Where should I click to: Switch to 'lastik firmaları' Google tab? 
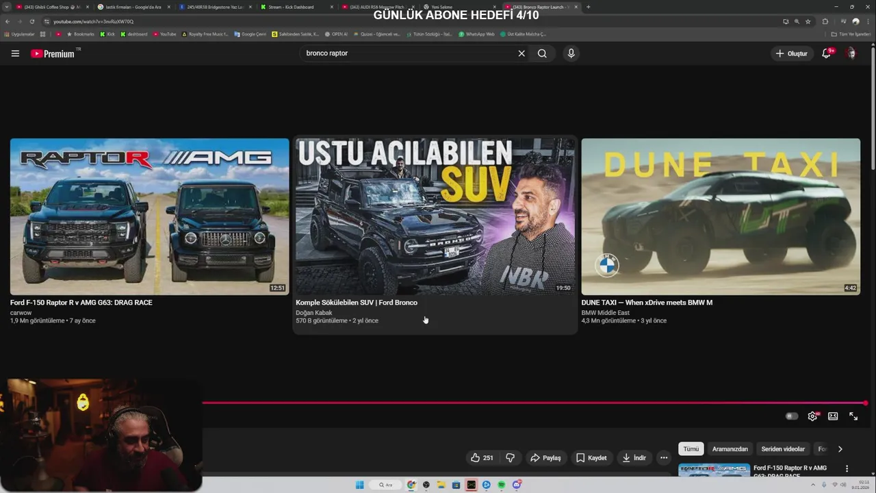(133, 7)
